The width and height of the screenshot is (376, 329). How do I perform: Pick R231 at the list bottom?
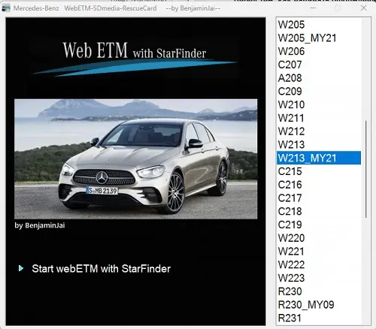[x=319, y=318]
